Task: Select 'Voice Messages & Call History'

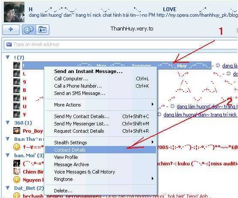Action: click(x=100, y=172)
